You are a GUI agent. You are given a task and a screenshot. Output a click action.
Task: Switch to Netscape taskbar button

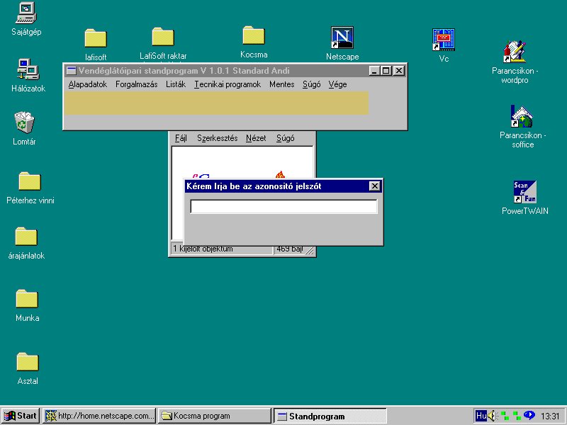pos(99,416)
